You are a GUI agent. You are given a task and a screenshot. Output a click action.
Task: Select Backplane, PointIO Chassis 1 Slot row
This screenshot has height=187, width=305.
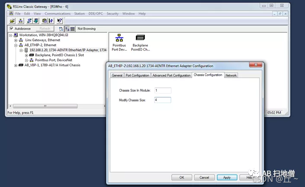click(60, 55)
